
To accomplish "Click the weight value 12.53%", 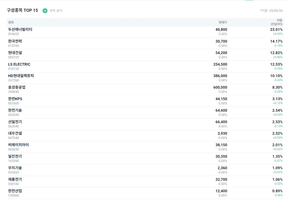I will (x=276, y=64).
